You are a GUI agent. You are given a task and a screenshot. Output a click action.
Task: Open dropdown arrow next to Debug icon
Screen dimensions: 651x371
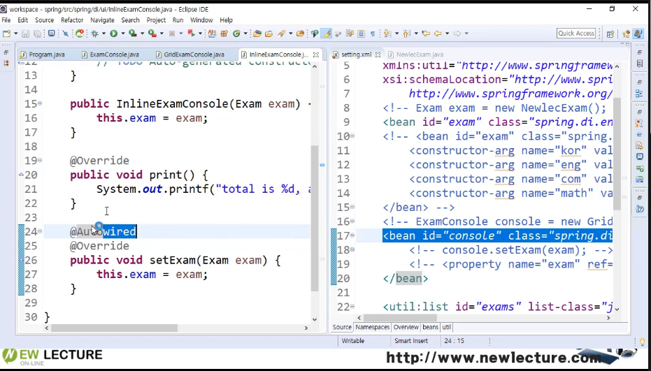coord(103,34)
